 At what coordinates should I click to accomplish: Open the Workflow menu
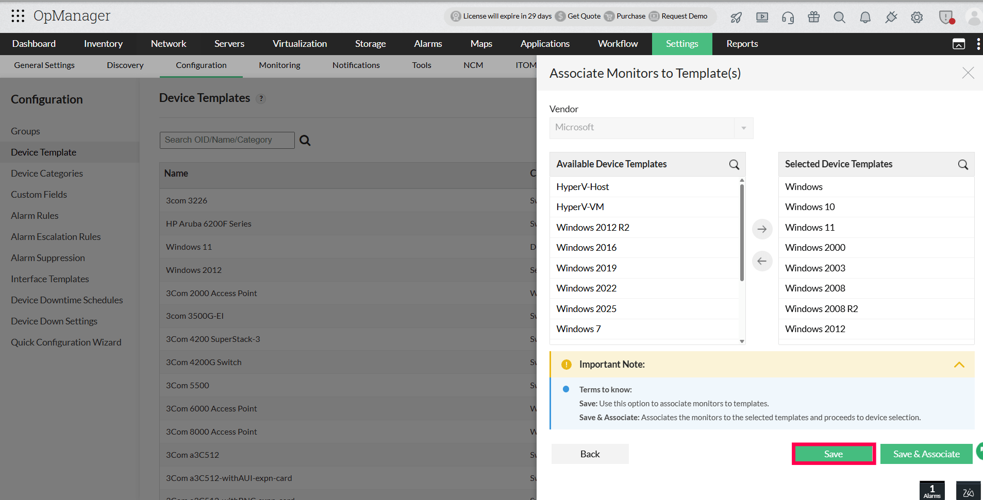(618, 44)
